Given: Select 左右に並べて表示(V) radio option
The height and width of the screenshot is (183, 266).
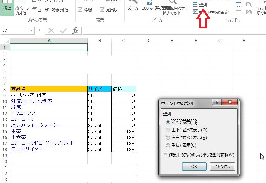Looking at the screenshot, I should tap(186, 138).
